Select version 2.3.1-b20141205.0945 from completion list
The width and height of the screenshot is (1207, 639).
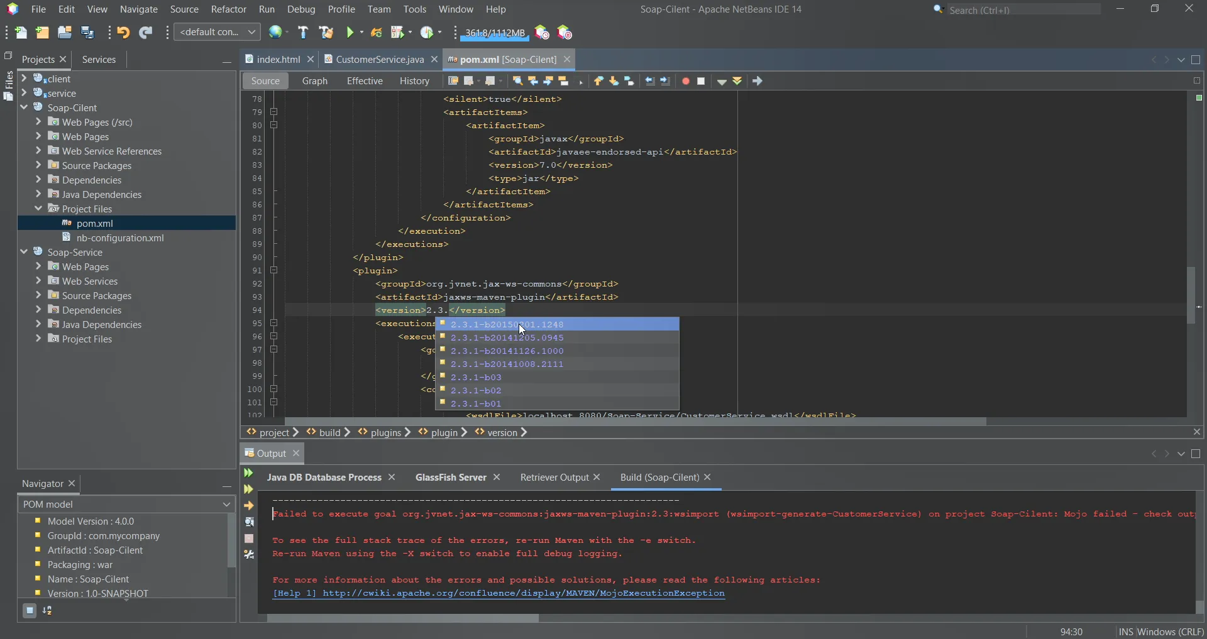click(x=507, y=337)
